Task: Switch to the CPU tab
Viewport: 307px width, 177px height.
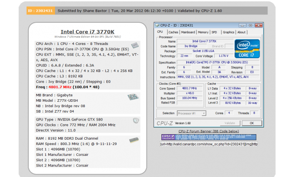Action: pos(160,32)
